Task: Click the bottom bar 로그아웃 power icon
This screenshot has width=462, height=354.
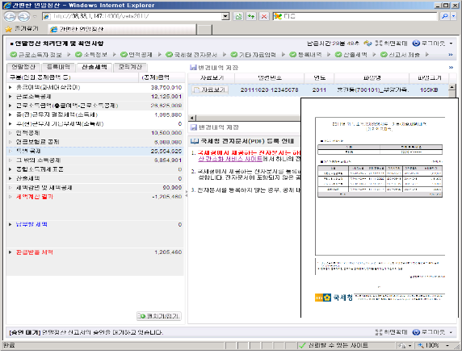Action: [416, 332]
